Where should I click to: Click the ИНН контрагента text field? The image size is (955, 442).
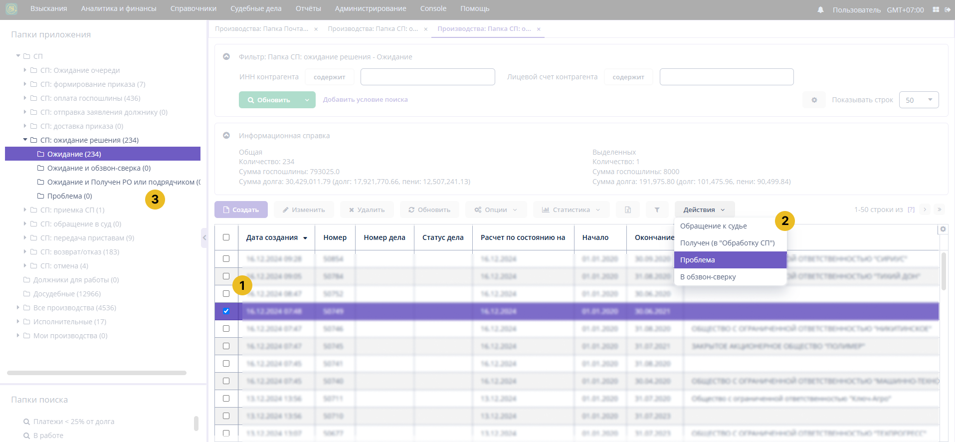coord(427,77)
